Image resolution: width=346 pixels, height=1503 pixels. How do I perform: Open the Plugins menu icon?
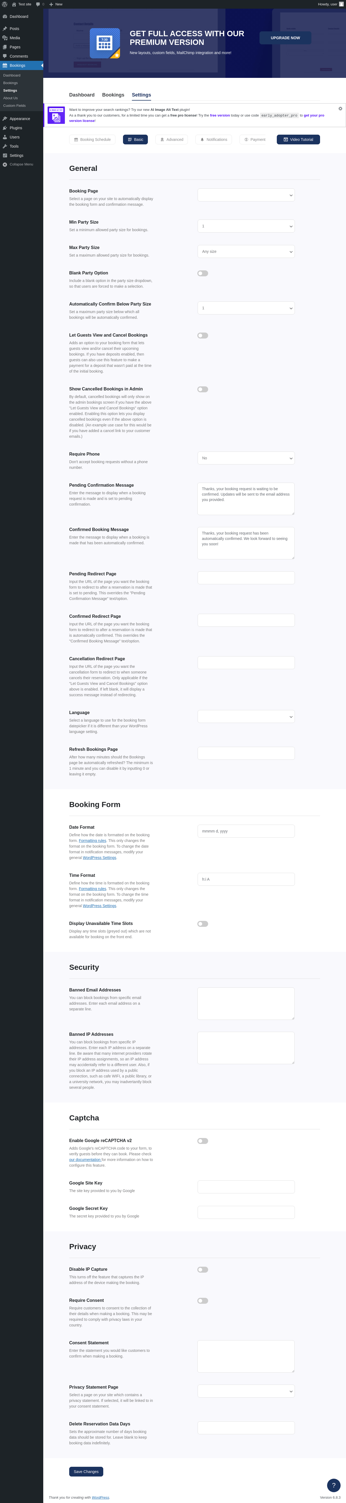click(5, 128)
